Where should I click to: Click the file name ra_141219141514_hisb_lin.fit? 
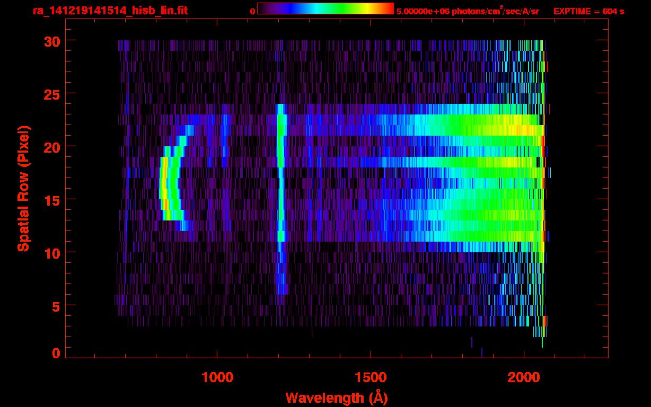tap(110, 11)
